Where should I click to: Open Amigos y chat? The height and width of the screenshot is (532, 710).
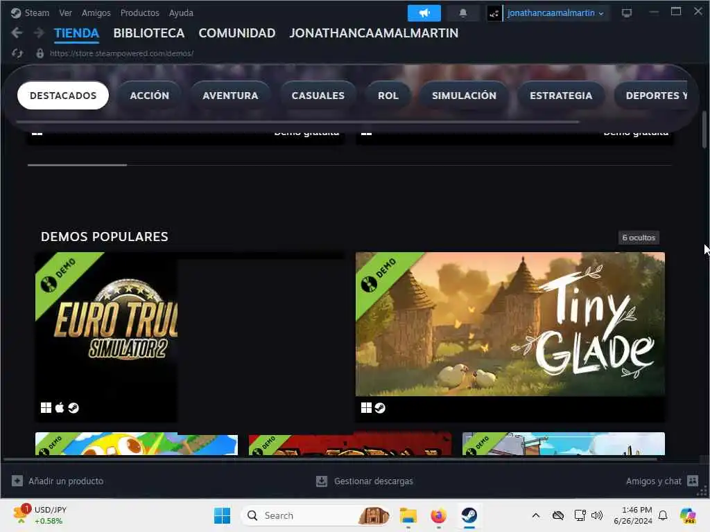653,481
